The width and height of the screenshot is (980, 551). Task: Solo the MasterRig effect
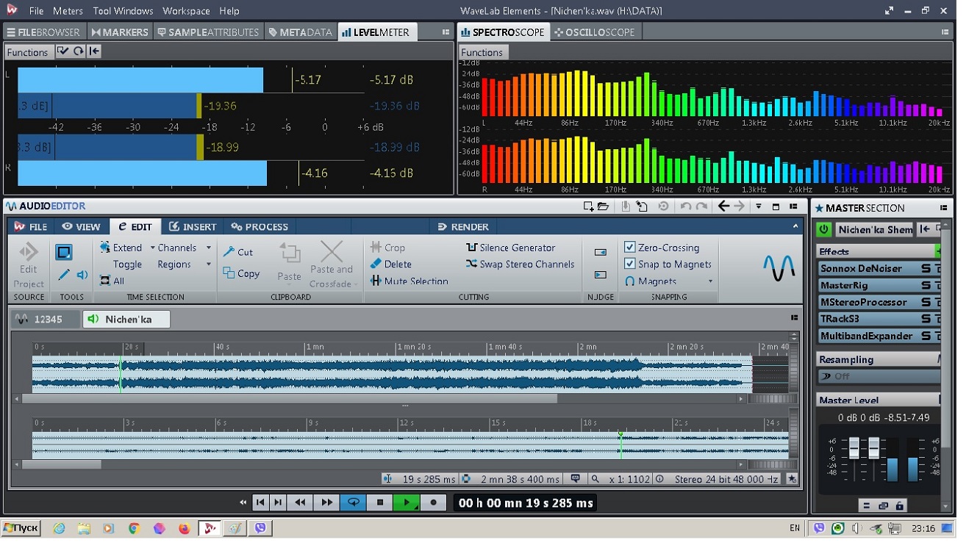coord(926,285)
